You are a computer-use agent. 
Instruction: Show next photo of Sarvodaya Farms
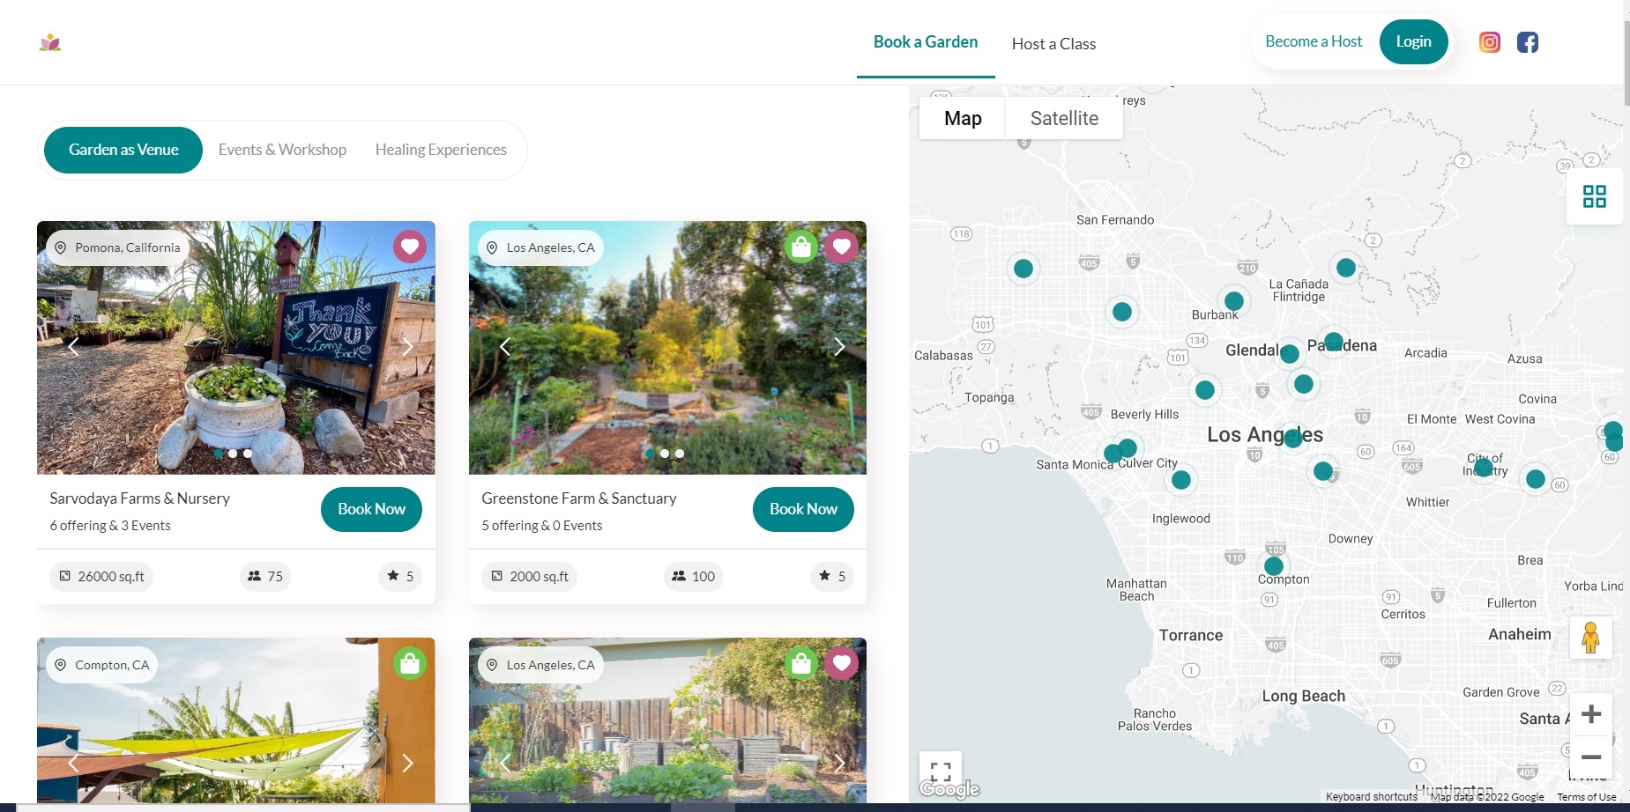click(x=407, y=347)
